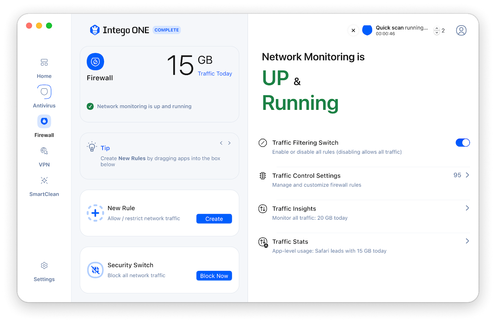Click the Intego ONE logo icon
The width and height of the screenshot is (496, 323).
coord(95,30)
